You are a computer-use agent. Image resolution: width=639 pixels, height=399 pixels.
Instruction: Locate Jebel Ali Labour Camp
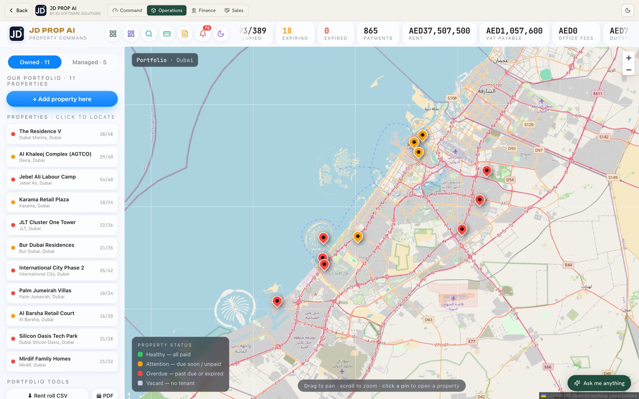[62, 180]
